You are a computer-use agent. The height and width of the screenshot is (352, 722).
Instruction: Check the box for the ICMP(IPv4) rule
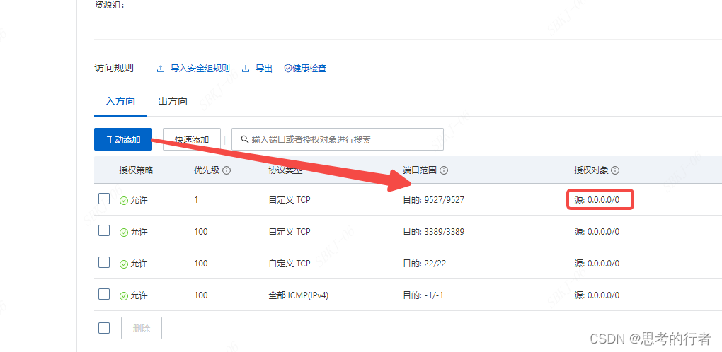point(104,293)
